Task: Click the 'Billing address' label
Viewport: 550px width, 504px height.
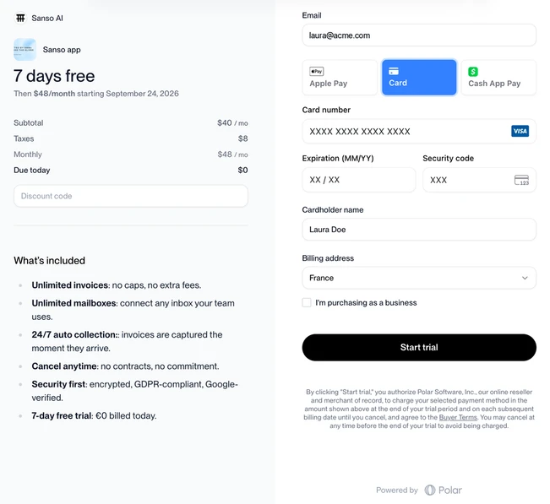Action: (328, 258)
